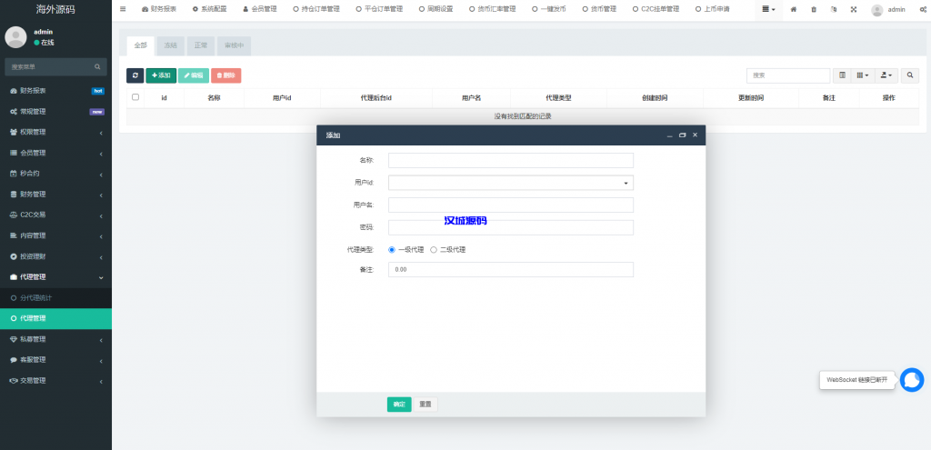
Task: Minimize the 添加 dialog
Action: [x=670, y=135]
